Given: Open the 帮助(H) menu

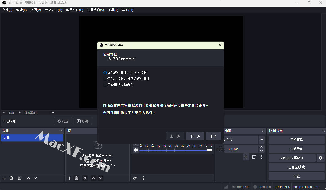Looking at the screenshot, I should click(x=127, y=10).
